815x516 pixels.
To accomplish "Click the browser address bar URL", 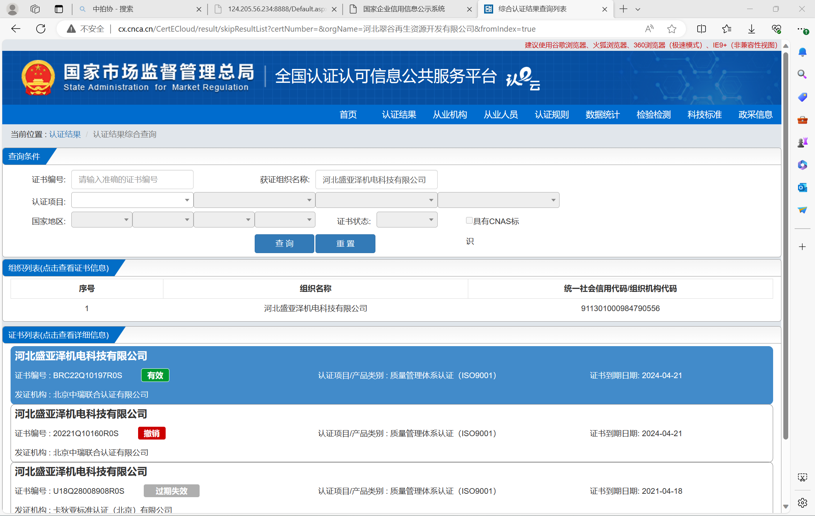I will [x=327, y=29].
